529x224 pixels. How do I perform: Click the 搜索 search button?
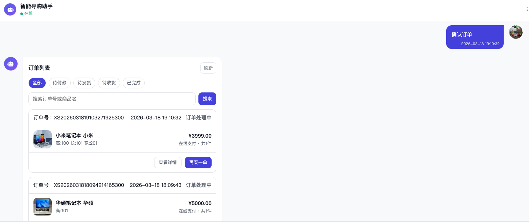207,99
